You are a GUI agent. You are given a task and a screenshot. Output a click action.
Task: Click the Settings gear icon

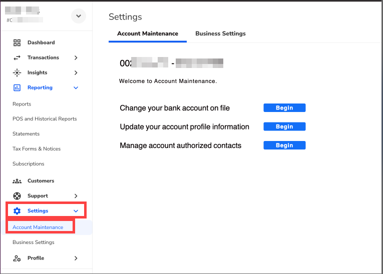(x=17, y=211)
